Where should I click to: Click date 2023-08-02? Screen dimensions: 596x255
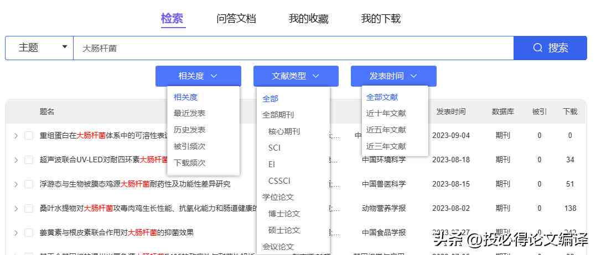pos(451,208)
